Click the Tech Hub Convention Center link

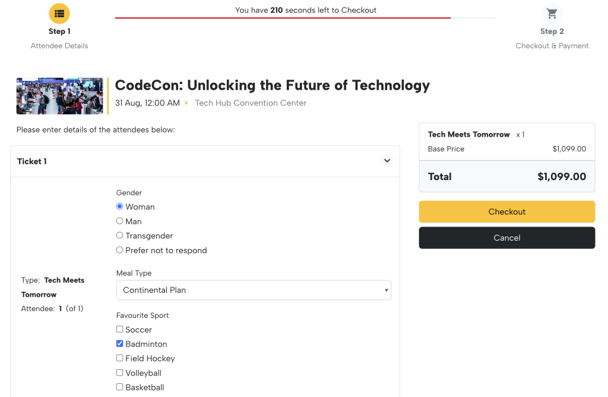tap(251, 102)
